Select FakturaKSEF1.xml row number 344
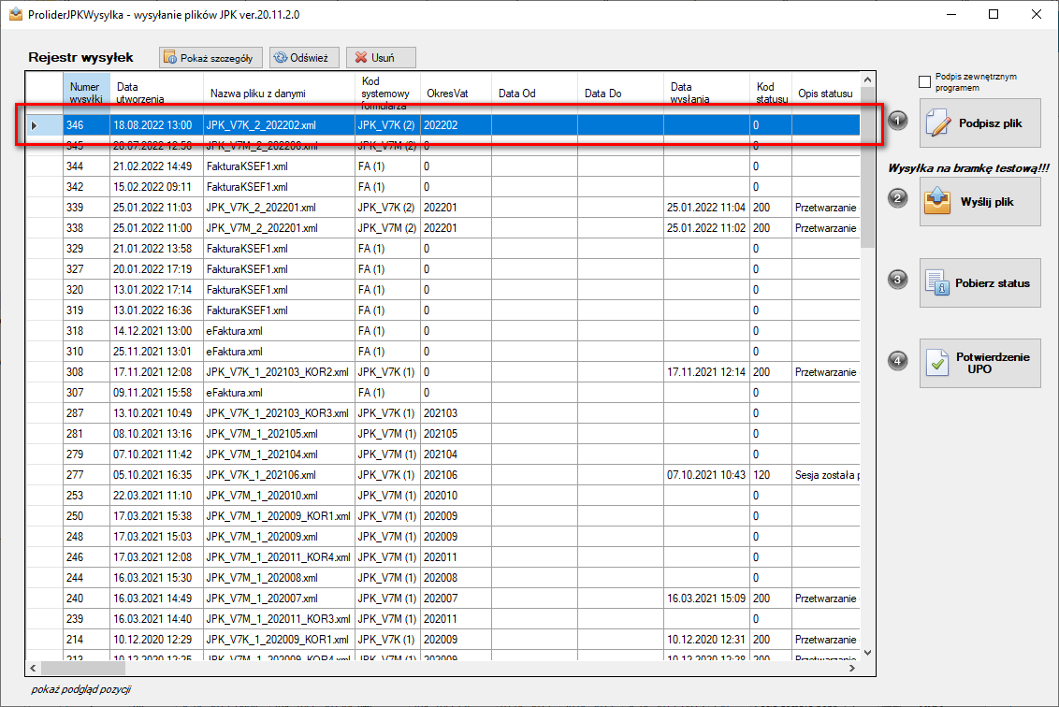Screen dimensions: 1059x707 460,166
